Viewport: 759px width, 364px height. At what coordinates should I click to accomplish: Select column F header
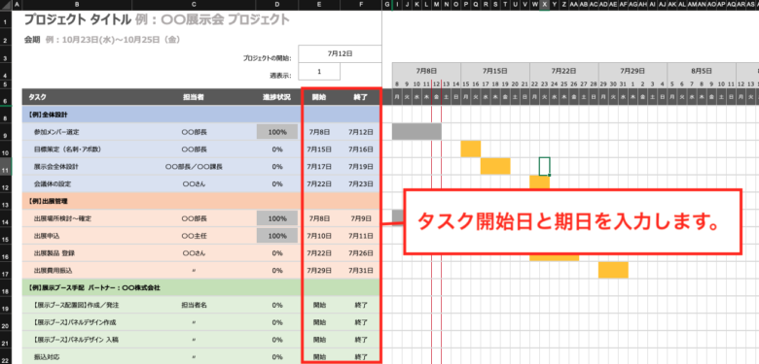pyautogui.click(x=361, y=5)
